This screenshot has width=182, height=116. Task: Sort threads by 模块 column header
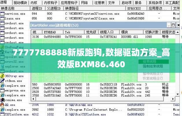[x=131, y=32]
